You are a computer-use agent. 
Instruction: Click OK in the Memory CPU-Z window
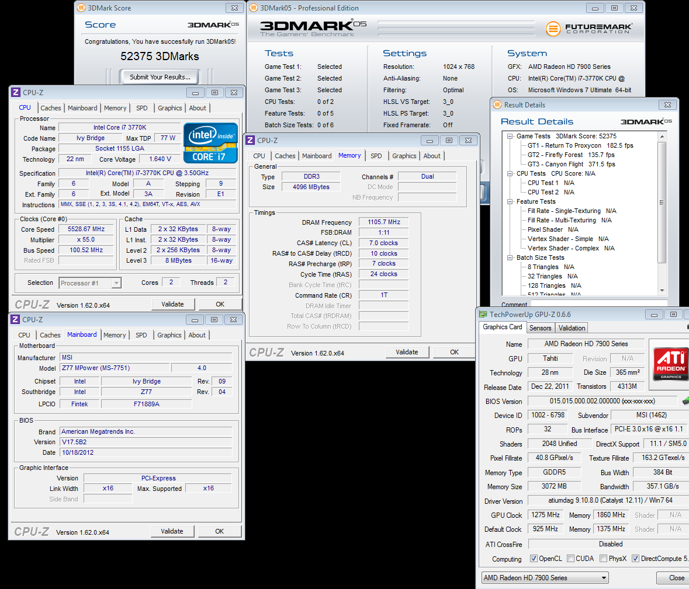tap(454, 352)
